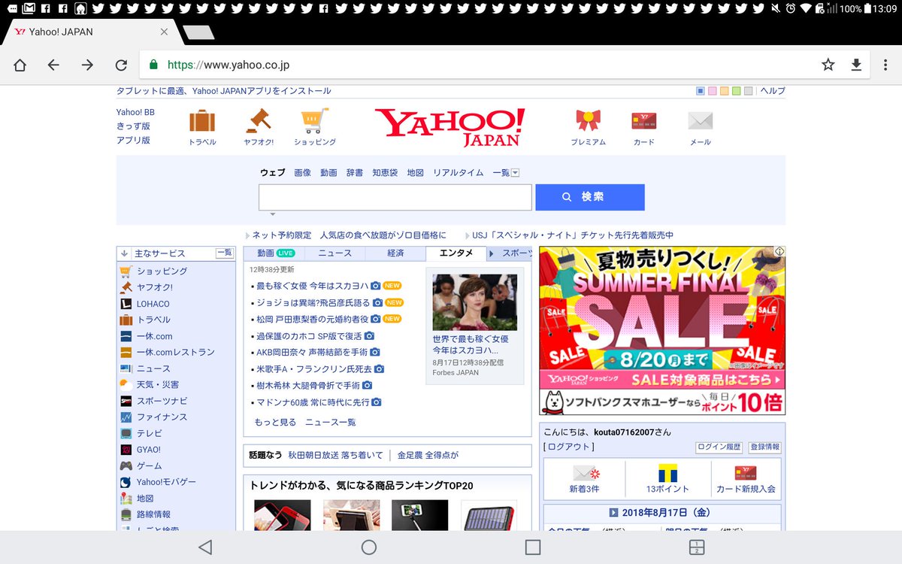The image size is (902, 564).
Task: Select the green page theme swatch
Action: coord(737,91)
